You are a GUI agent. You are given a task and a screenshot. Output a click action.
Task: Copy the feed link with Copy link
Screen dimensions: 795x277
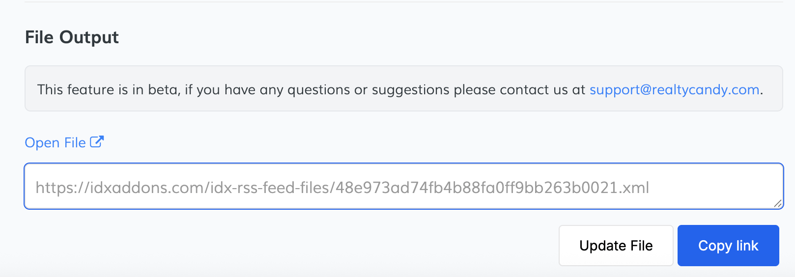[x=728, y=246]
